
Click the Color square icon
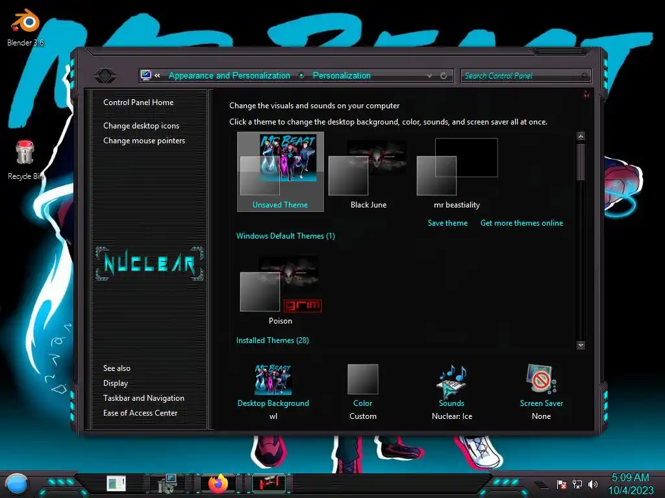(362, 379)
